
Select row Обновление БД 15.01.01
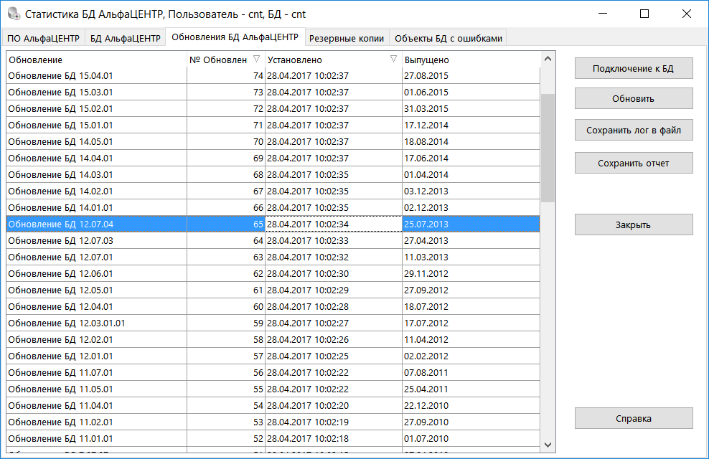pyautogui.click(x=273, y=125)
